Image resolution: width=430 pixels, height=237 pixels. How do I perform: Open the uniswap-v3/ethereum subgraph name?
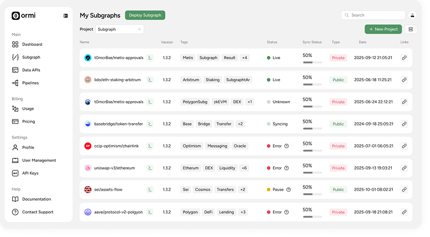[114, 168]
